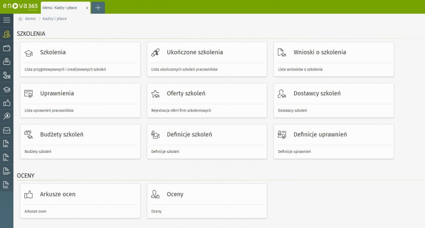The image size is (425, 228).
Task: Go to 'demo' in the breadcrumb
Action: 30,19
